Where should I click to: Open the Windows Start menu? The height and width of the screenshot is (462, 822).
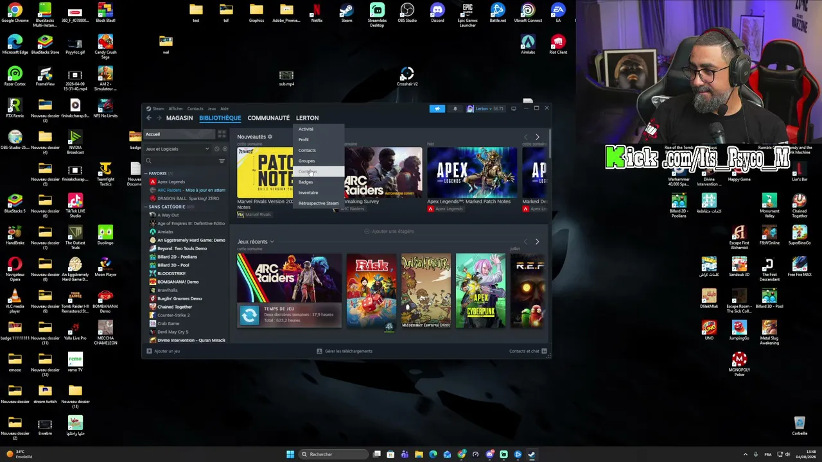click(290, 454)
